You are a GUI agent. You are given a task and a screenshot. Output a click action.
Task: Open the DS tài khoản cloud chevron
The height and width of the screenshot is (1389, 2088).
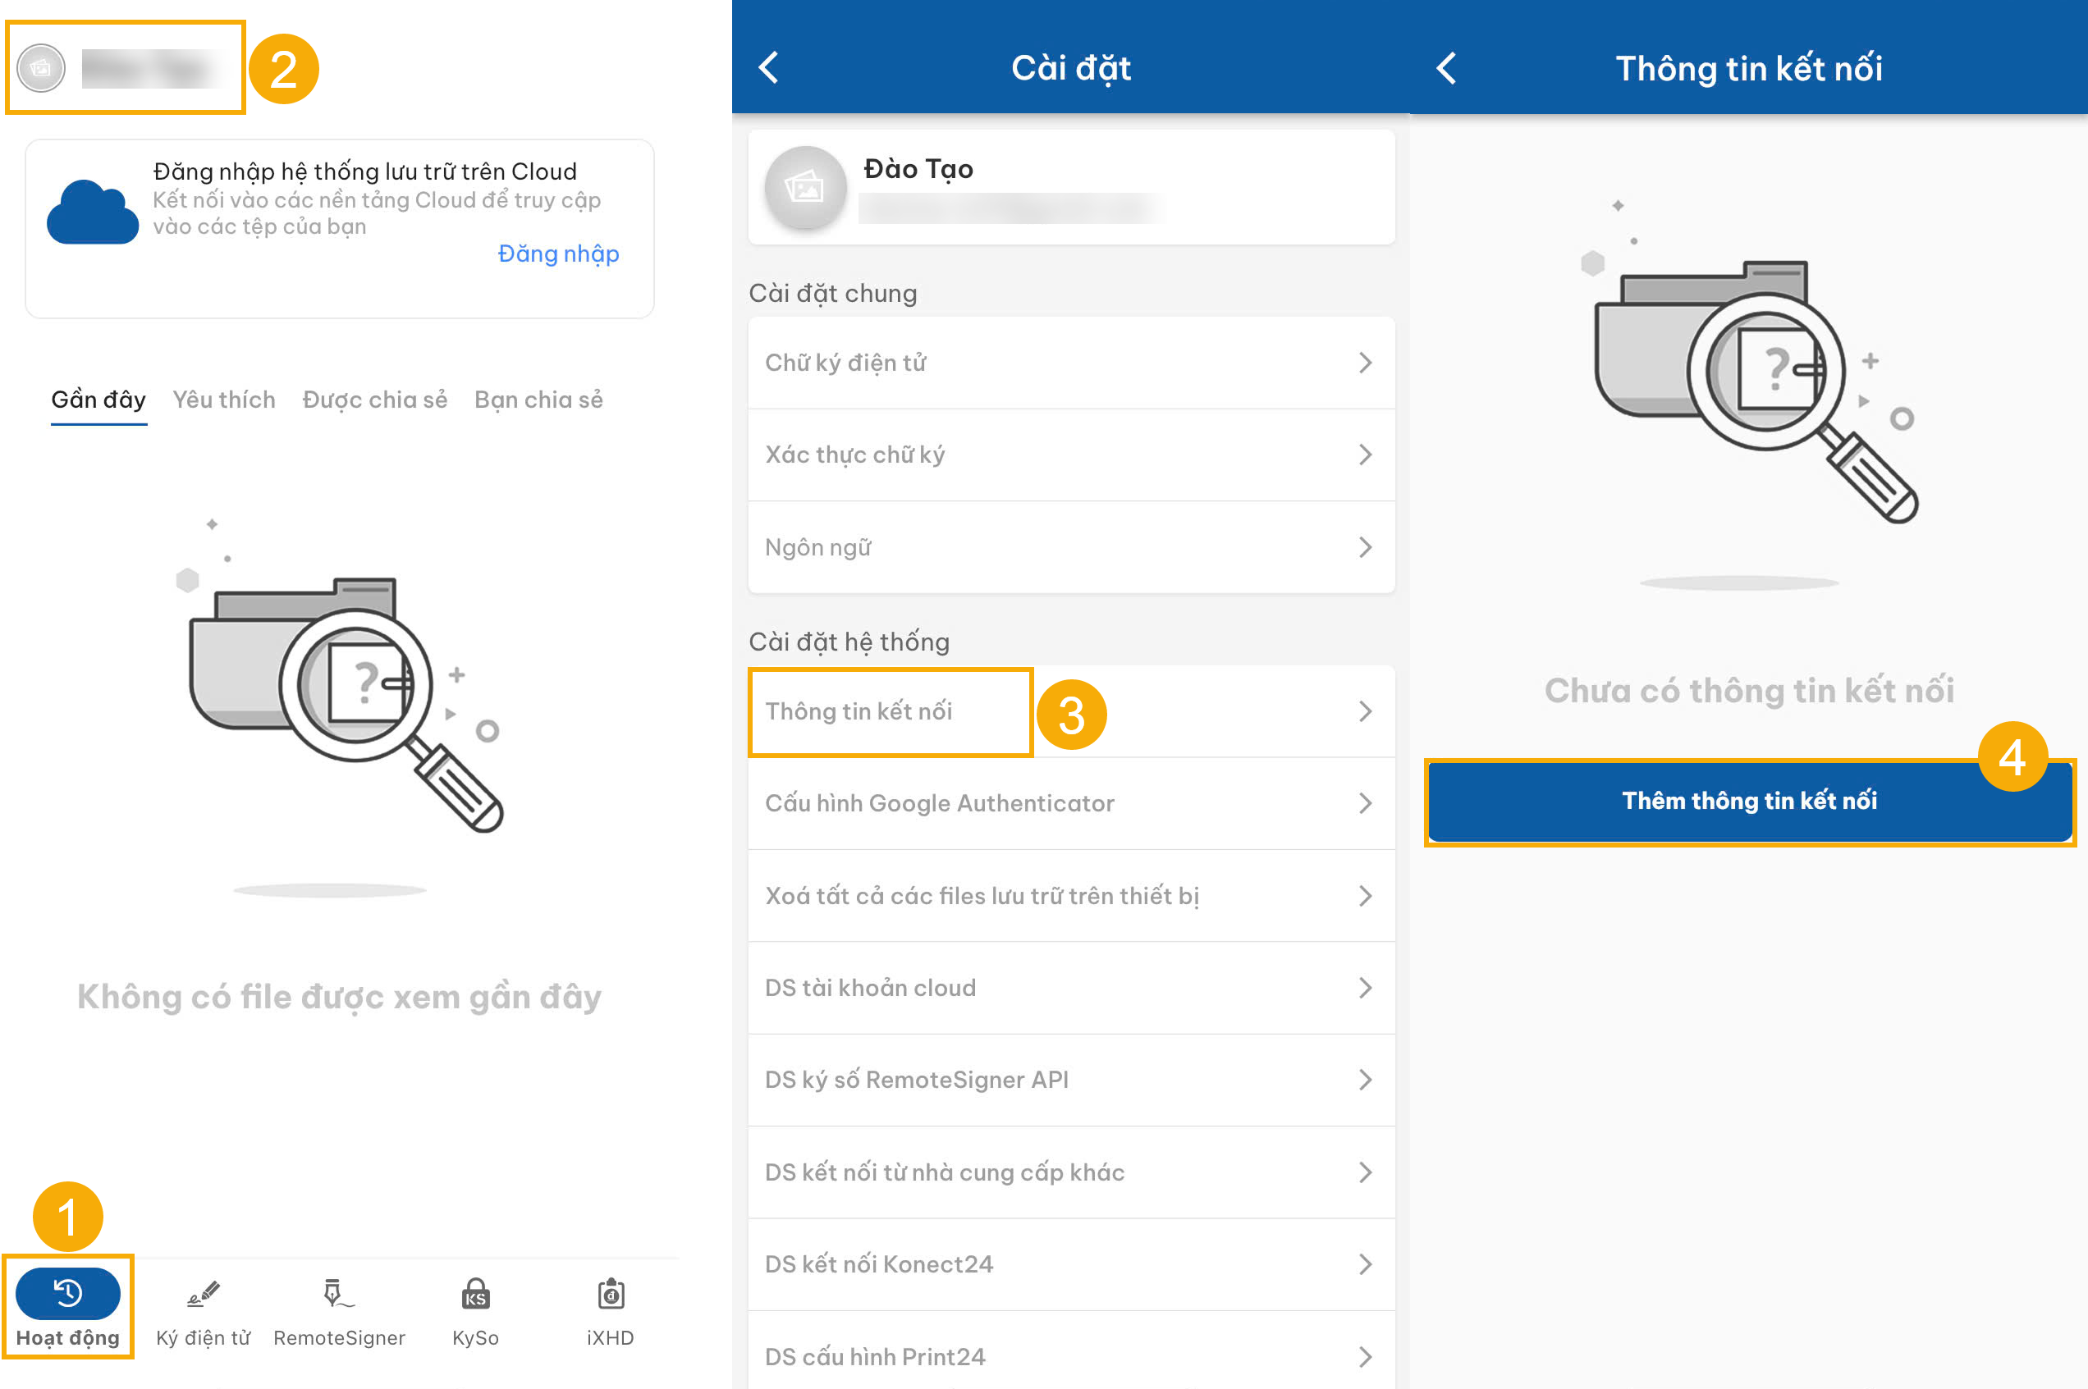[1365, 988]
